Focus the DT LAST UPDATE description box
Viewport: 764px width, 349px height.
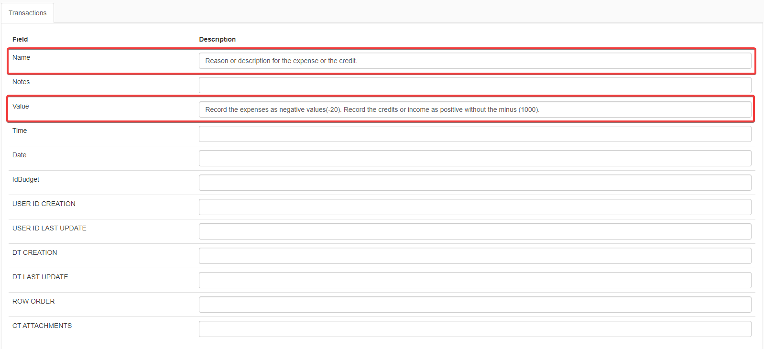474,280
